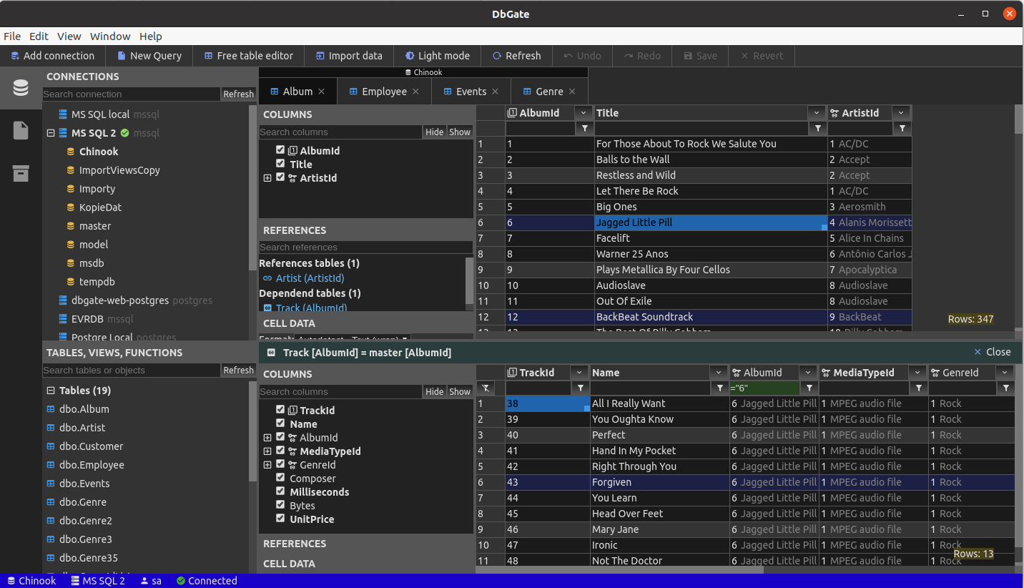Click the Free table editor icon

coord(208,56)
